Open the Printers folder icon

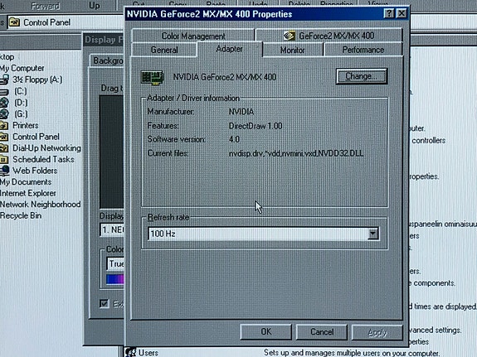[4, 125]
